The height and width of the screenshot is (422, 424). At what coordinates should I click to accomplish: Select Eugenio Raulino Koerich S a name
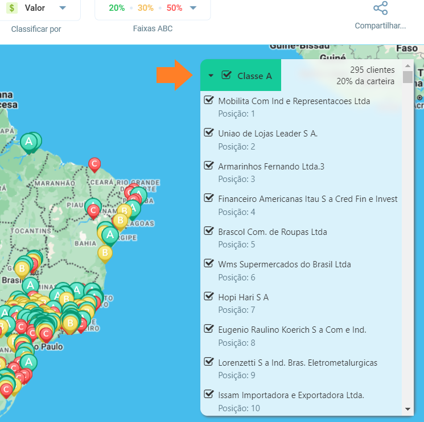click(x=292, y=330)
